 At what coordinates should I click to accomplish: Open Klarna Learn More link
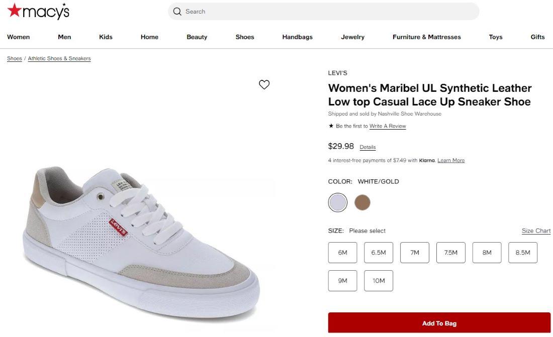coord(451,161)
